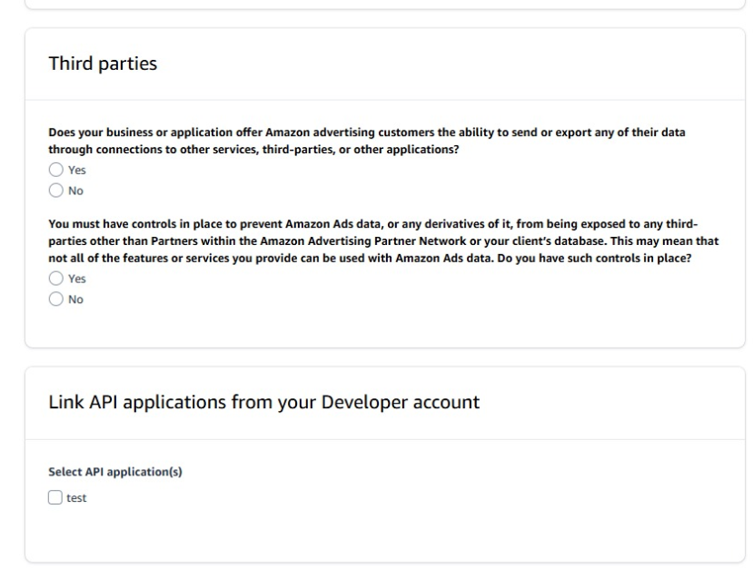
Task: Click the Yes label text under controls question
Action: (x=77, y=279)
